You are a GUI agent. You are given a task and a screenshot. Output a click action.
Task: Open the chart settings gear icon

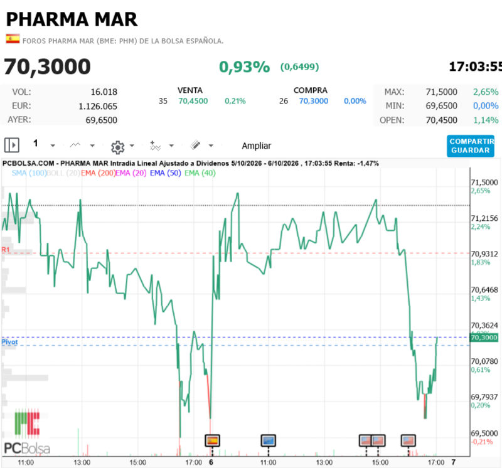(117, 147)
